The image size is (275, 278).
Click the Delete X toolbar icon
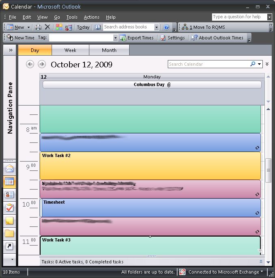(x=48, y=27)
